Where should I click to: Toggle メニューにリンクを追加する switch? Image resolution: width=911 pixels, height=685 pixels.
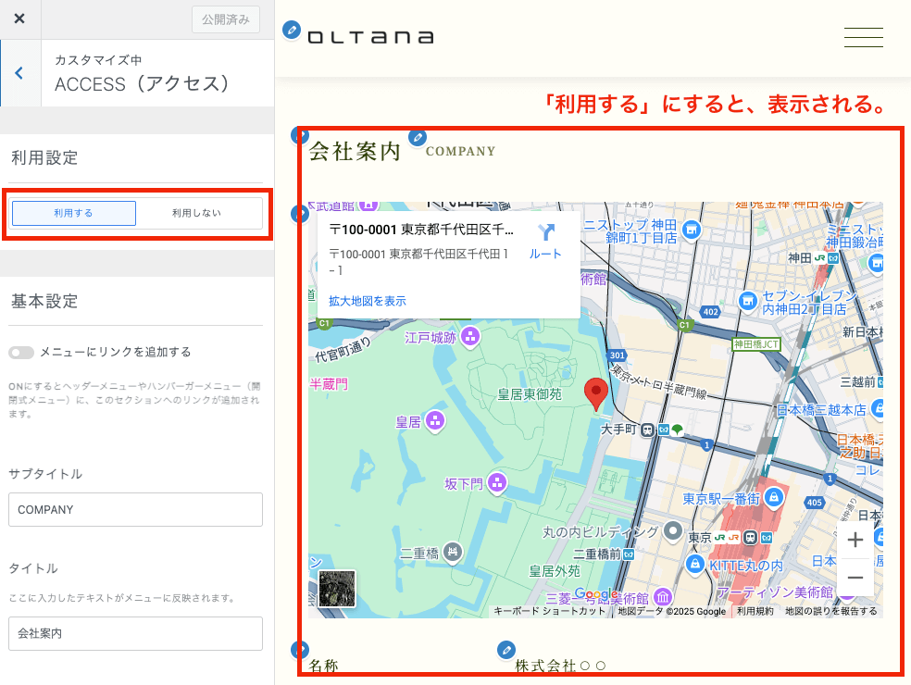21,353
